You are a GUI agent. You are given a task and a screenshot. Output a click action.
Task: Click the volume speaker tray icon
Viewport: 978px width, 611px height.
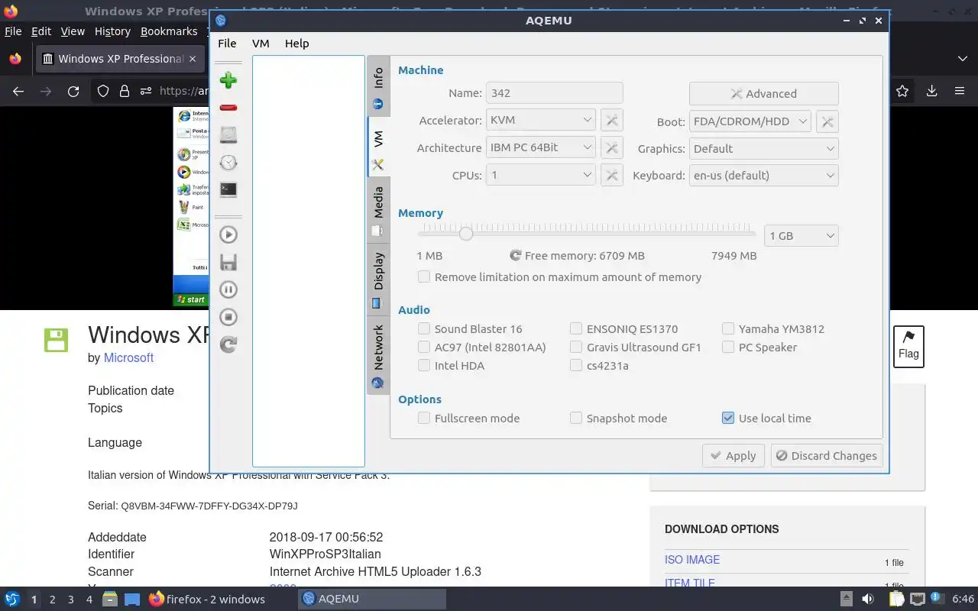868,599
